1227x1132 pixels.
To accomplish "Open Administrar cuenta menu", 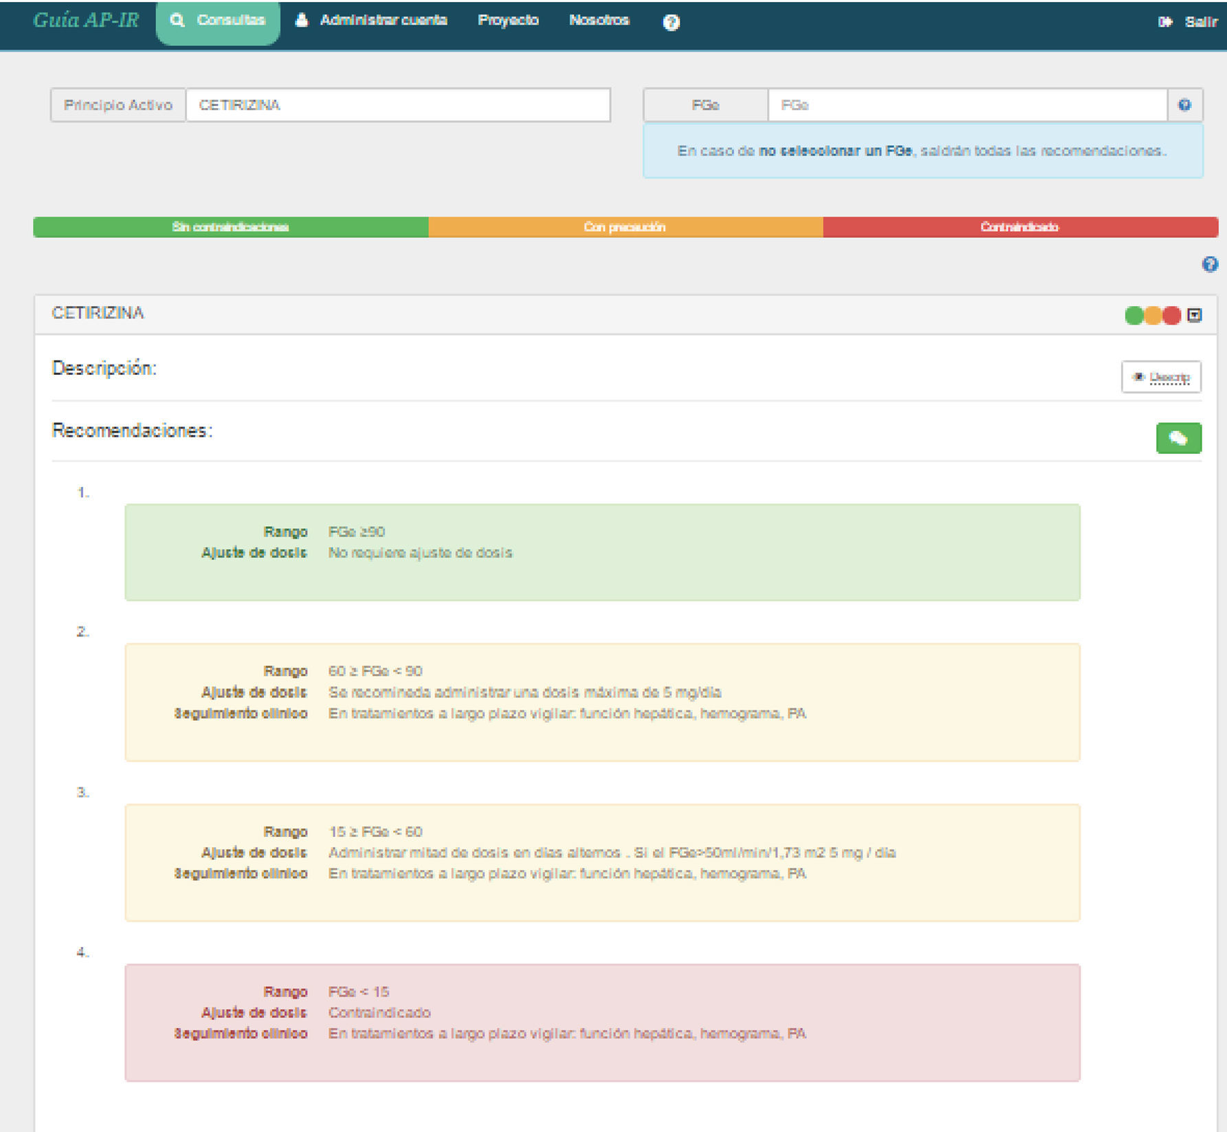I will (x=371, y=21).
